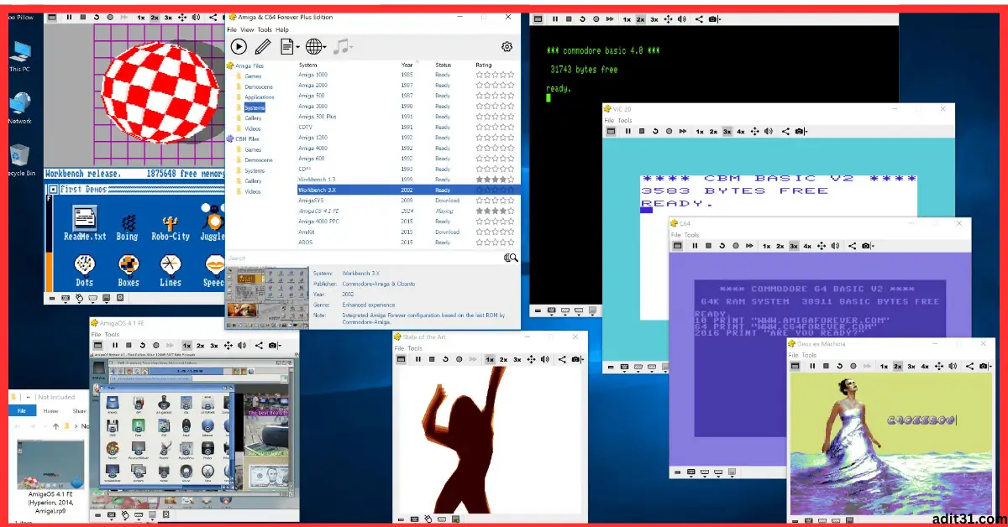Toggle 2x scaling in top-left Workbench player

tap(155, 17)
